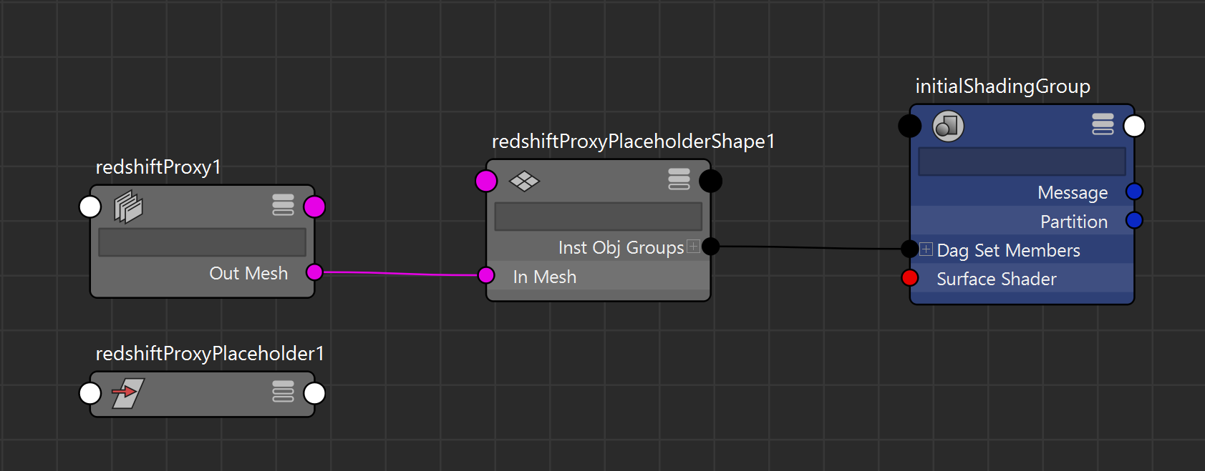Select the redshiftProxyPlaceholder1 node title
The width and height of the screenshot is (1205, 471).
click(x=210, y=353)
